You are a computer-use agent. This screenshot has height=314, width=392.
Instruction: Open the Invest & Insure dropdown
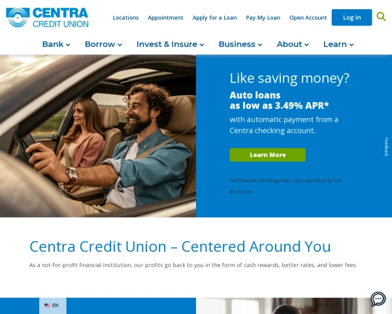coord(171,44)
